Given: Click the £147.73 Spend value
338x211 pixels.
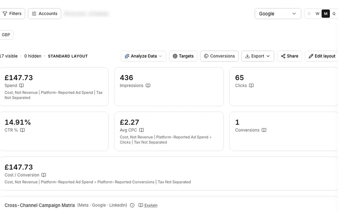Looking at the screenshot, I should click(19, 78).
